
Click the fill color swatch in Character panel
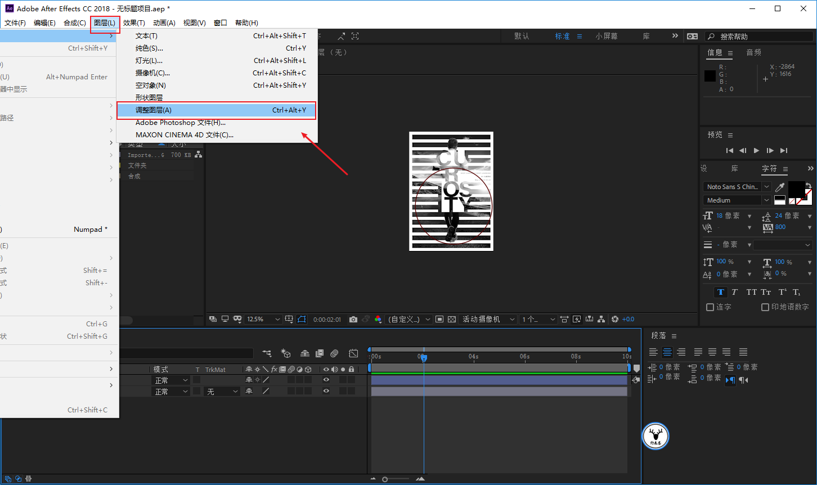pos(797,189)
